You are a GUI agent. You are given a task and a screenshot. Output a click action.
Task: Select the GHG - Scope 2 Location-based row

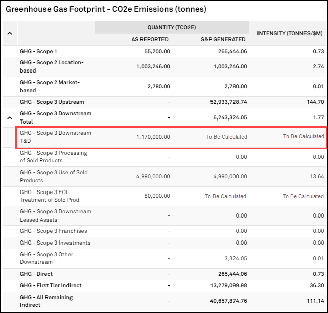(51, 66)
